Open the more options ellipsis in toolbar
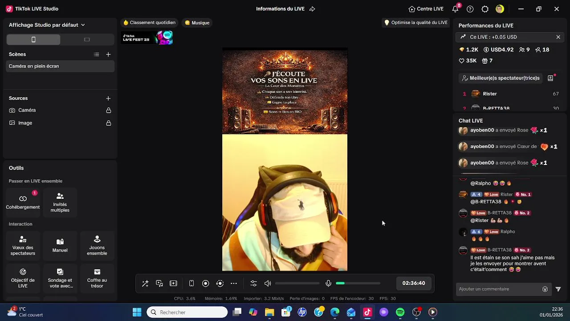Viewport: 570px width, 321px height. [234, 284]
